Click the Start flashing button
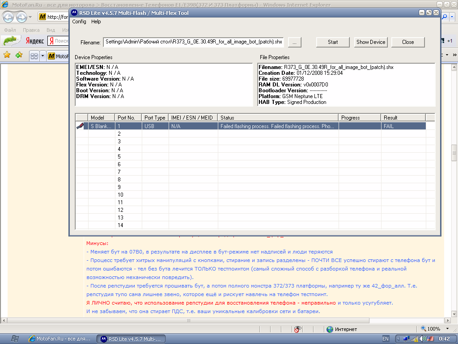The height and width of the screenshot is (344, 458). [x=333, y=42]
